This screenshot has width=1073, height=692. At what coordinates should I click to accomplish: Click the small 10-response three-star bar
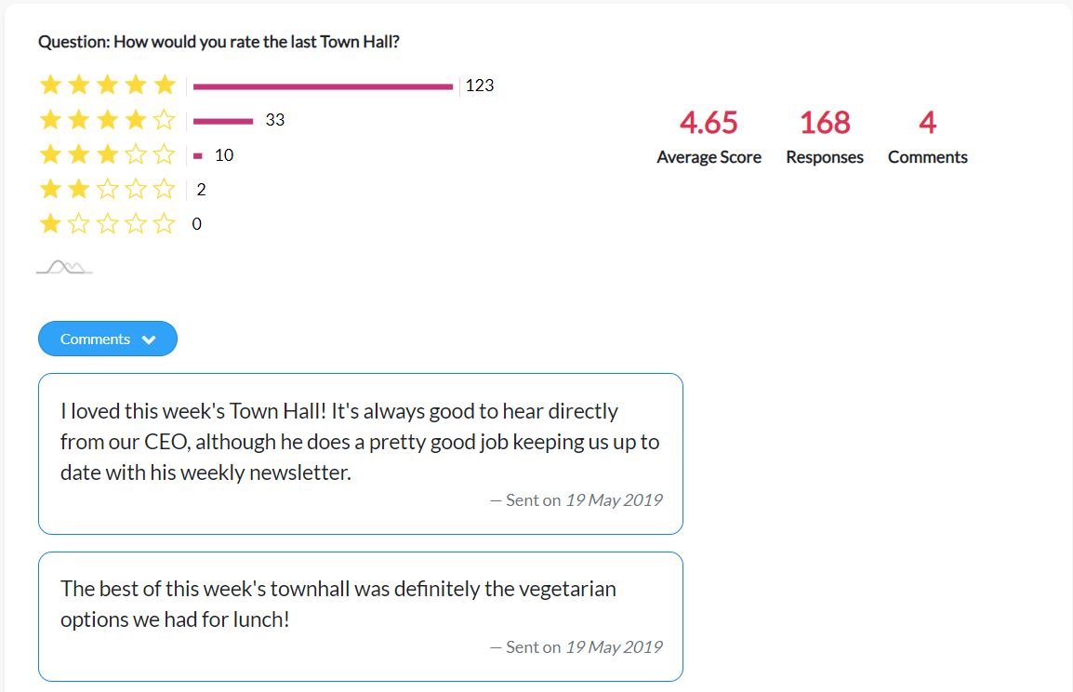coord(198,156)
